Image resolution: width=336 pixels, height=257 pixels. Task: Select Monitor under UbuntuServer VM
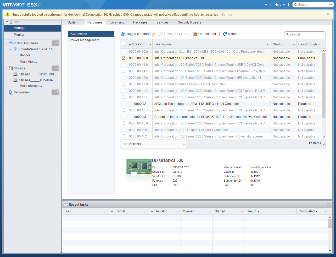(25, 55)
